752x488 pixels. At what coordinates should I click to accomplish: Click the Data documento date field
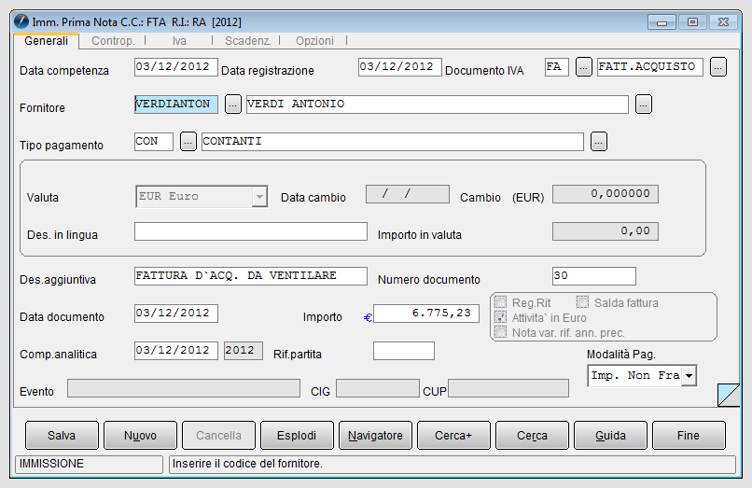coord(176,314)
